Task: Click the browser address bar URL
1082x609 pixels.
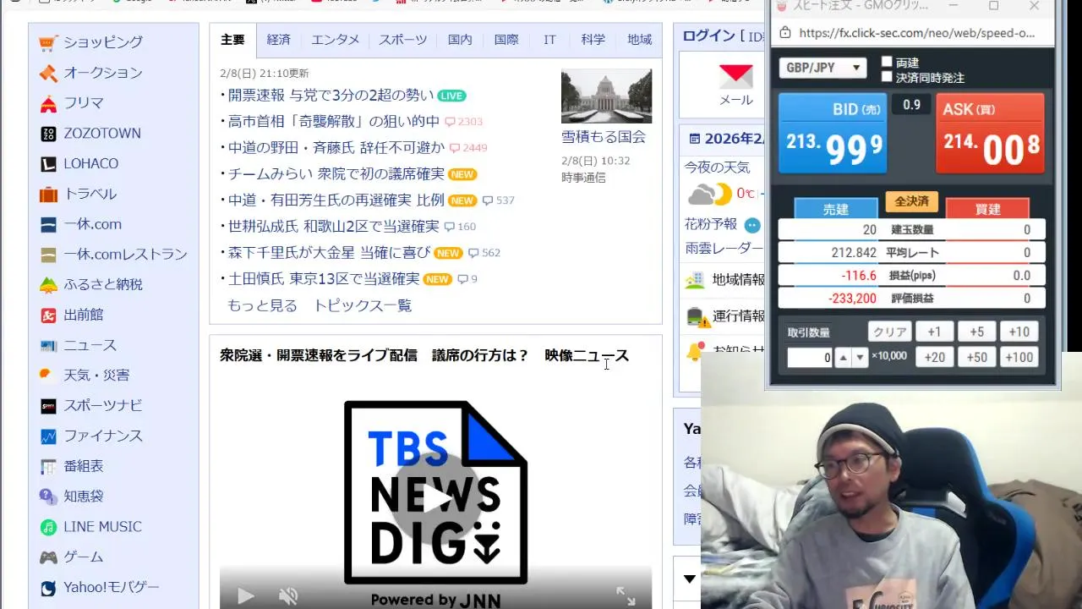Action: pyautogui.click(x=916, y=33)
